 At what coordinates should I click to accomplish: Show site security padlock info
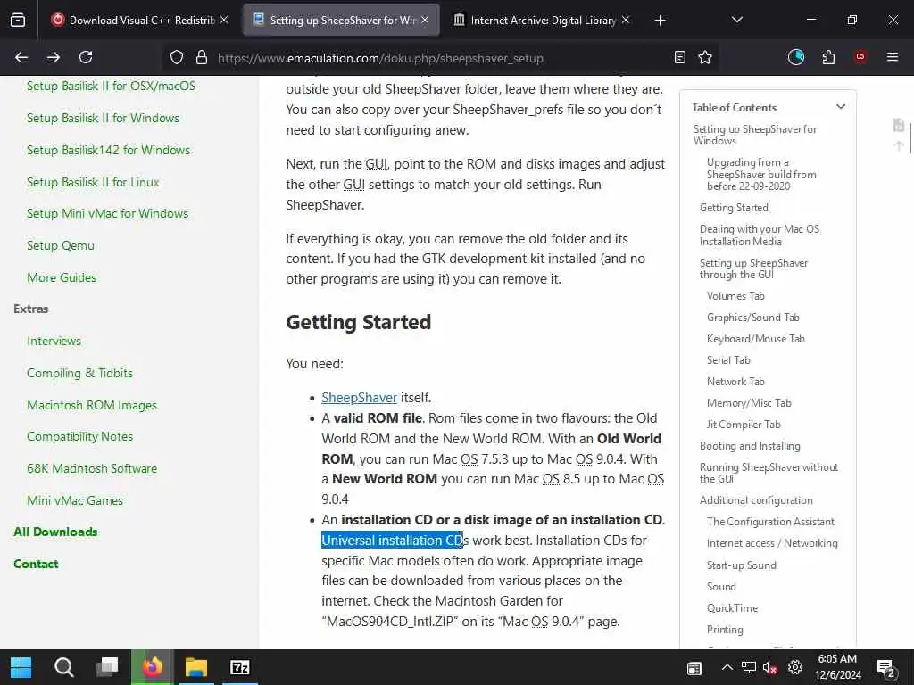pyautogui.click(x=202, y=58)
